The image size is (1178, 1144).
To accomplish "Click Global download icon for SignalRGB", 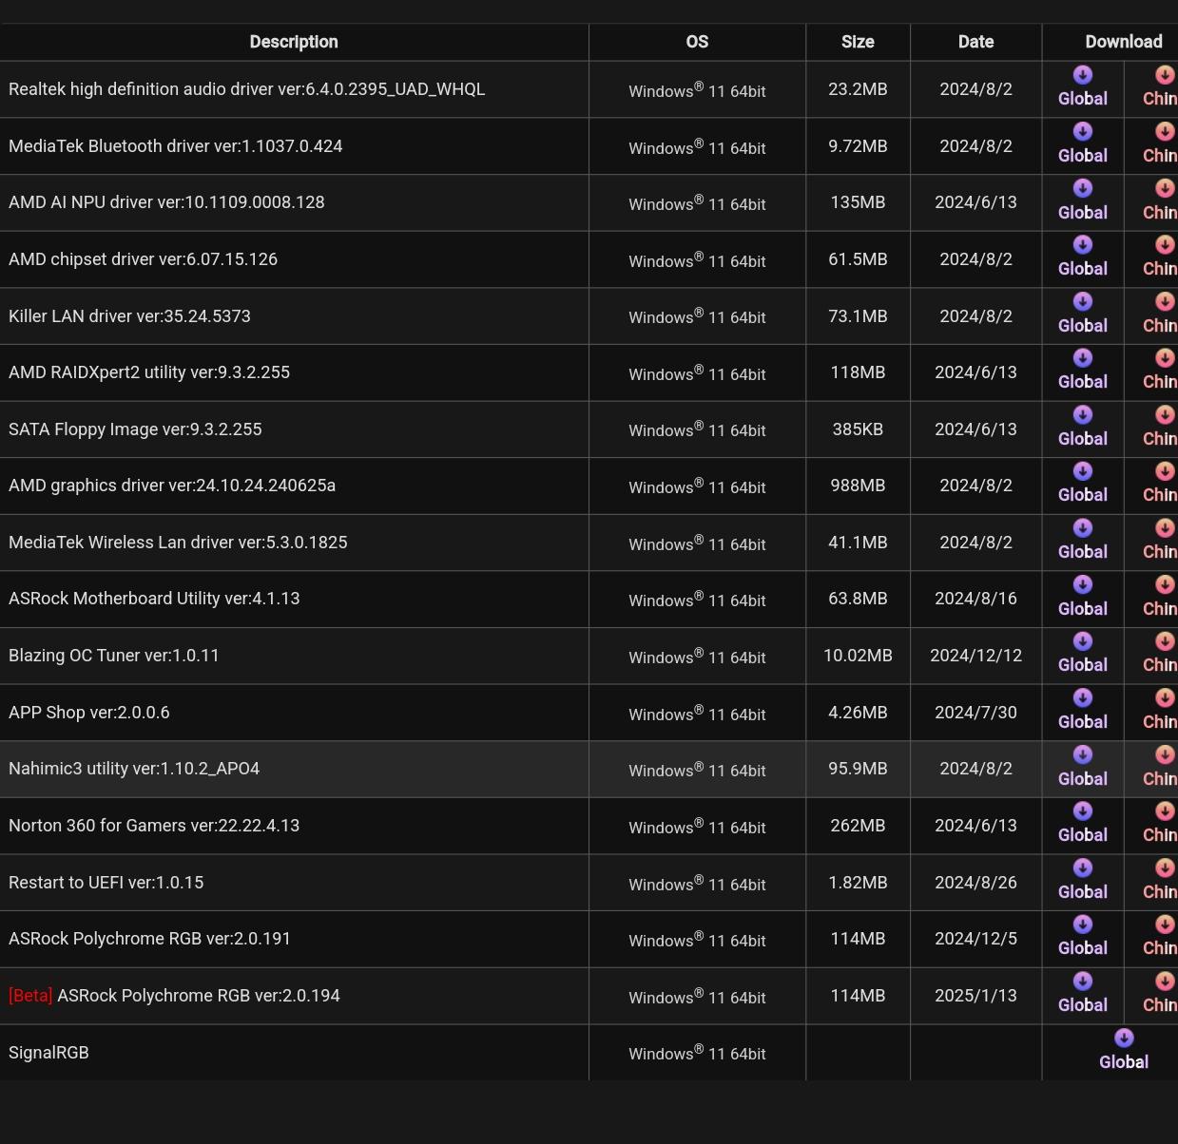I will 1123,1050.
